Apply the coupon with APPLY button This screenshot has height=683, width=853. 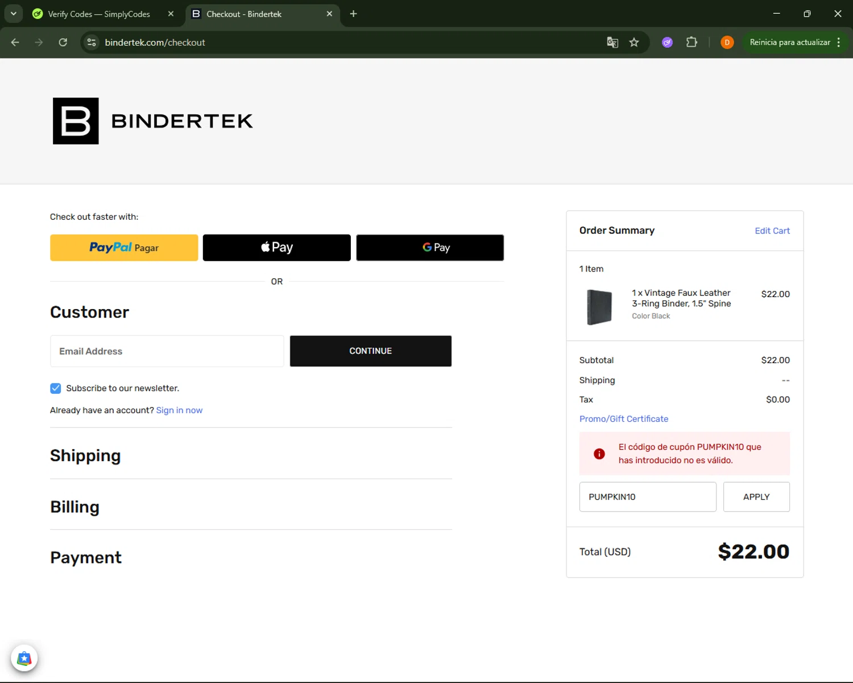756,497
